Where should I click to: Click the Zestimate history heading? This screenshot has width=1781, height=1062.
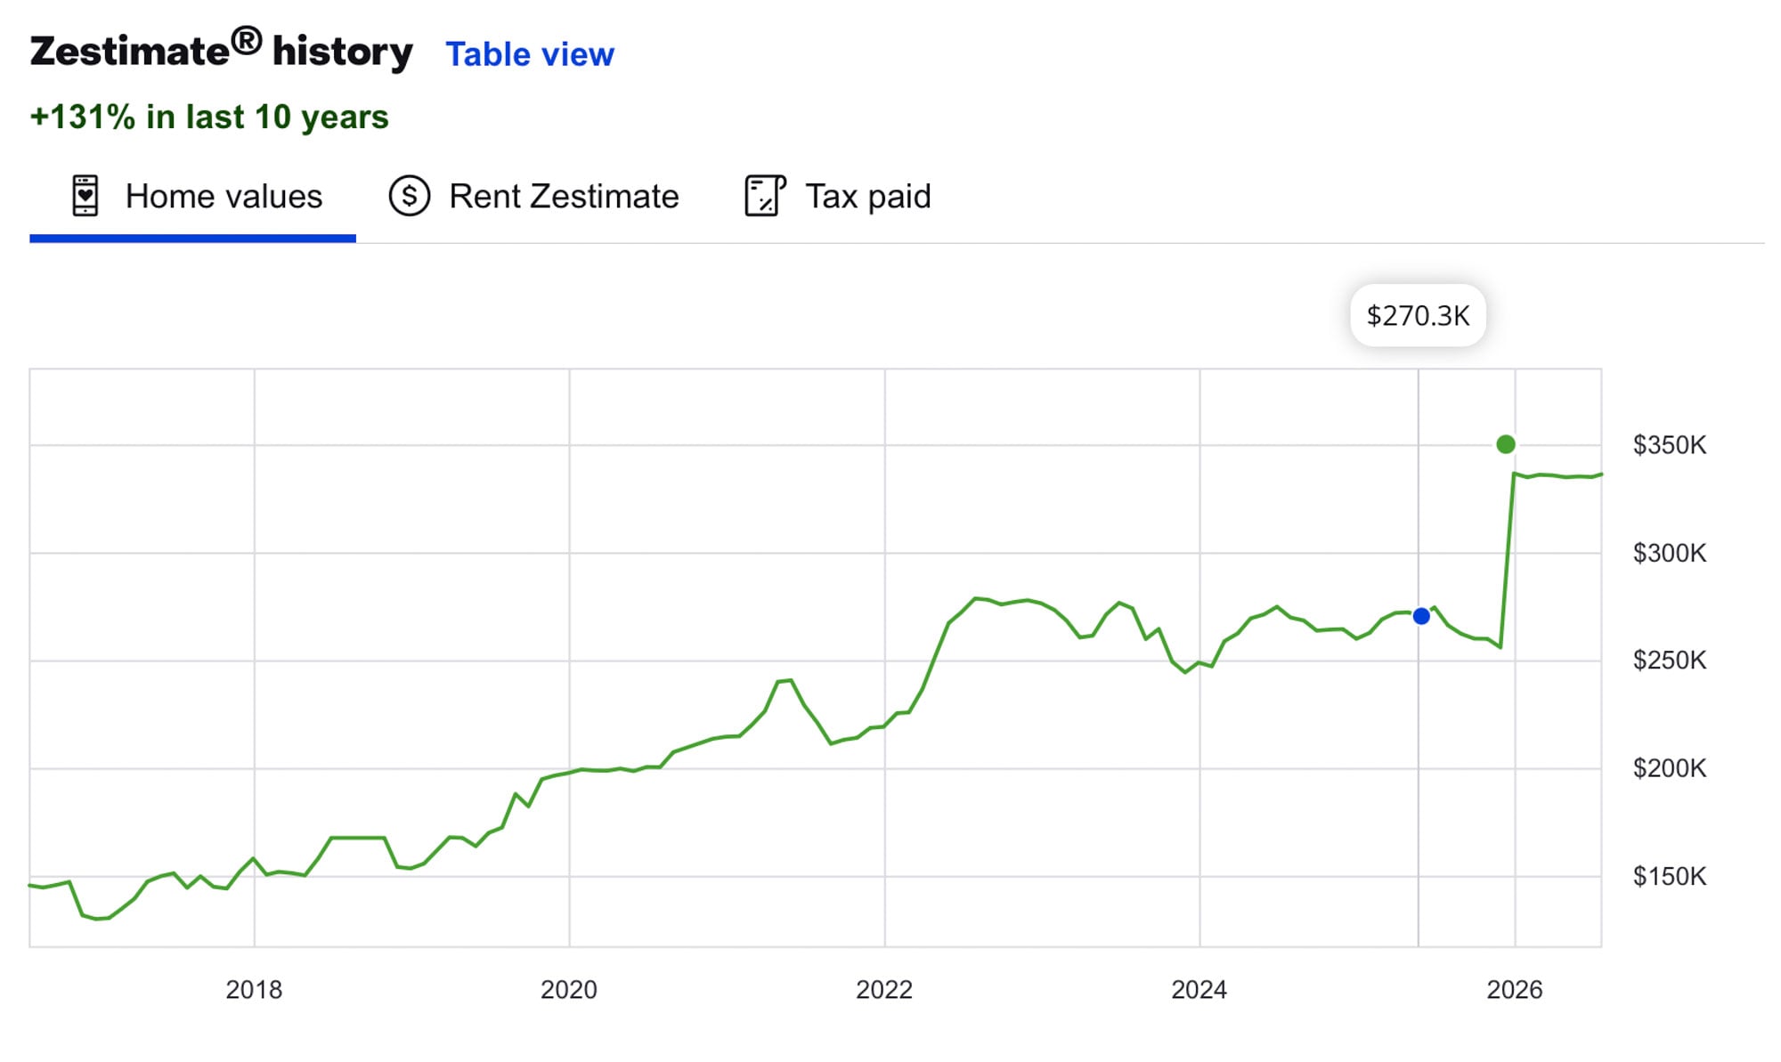222,51
